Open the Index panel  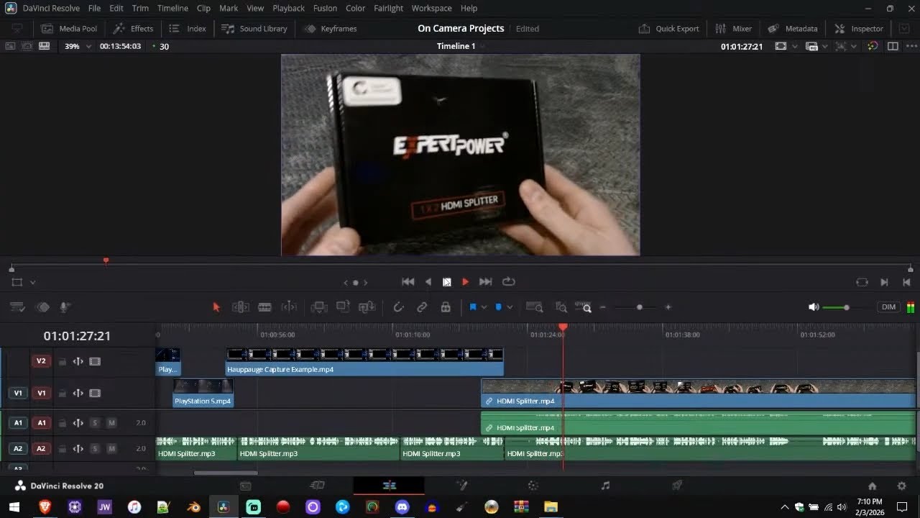[x=188, y=29]
